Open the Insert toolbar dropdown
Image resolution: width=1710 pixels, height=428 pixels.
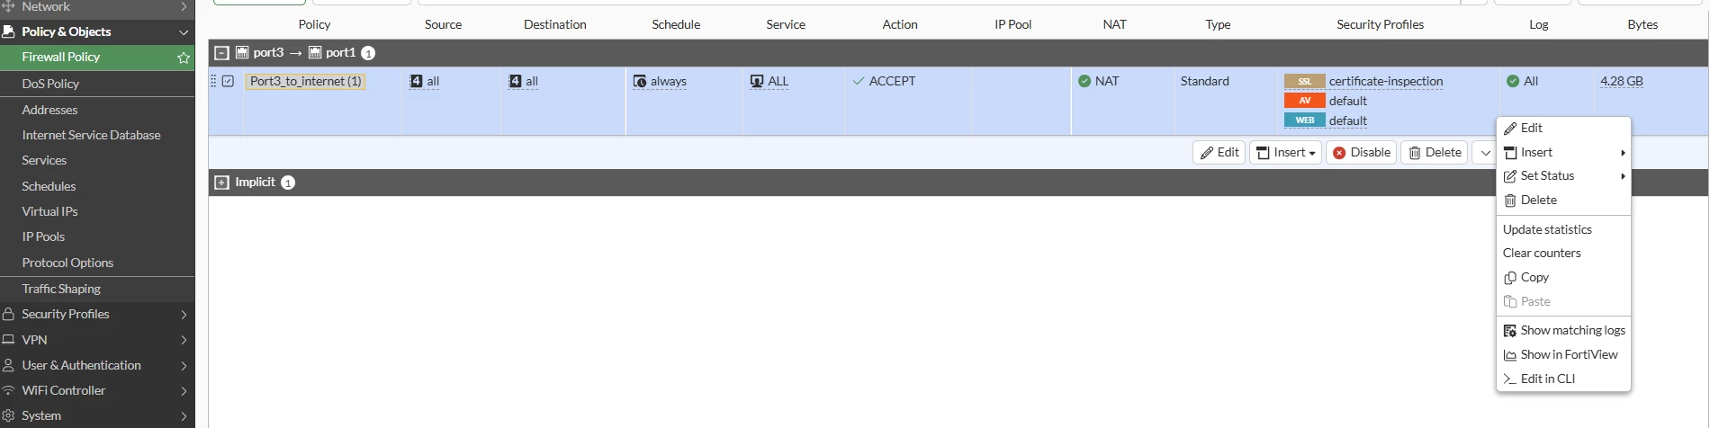pos(1285,152)
